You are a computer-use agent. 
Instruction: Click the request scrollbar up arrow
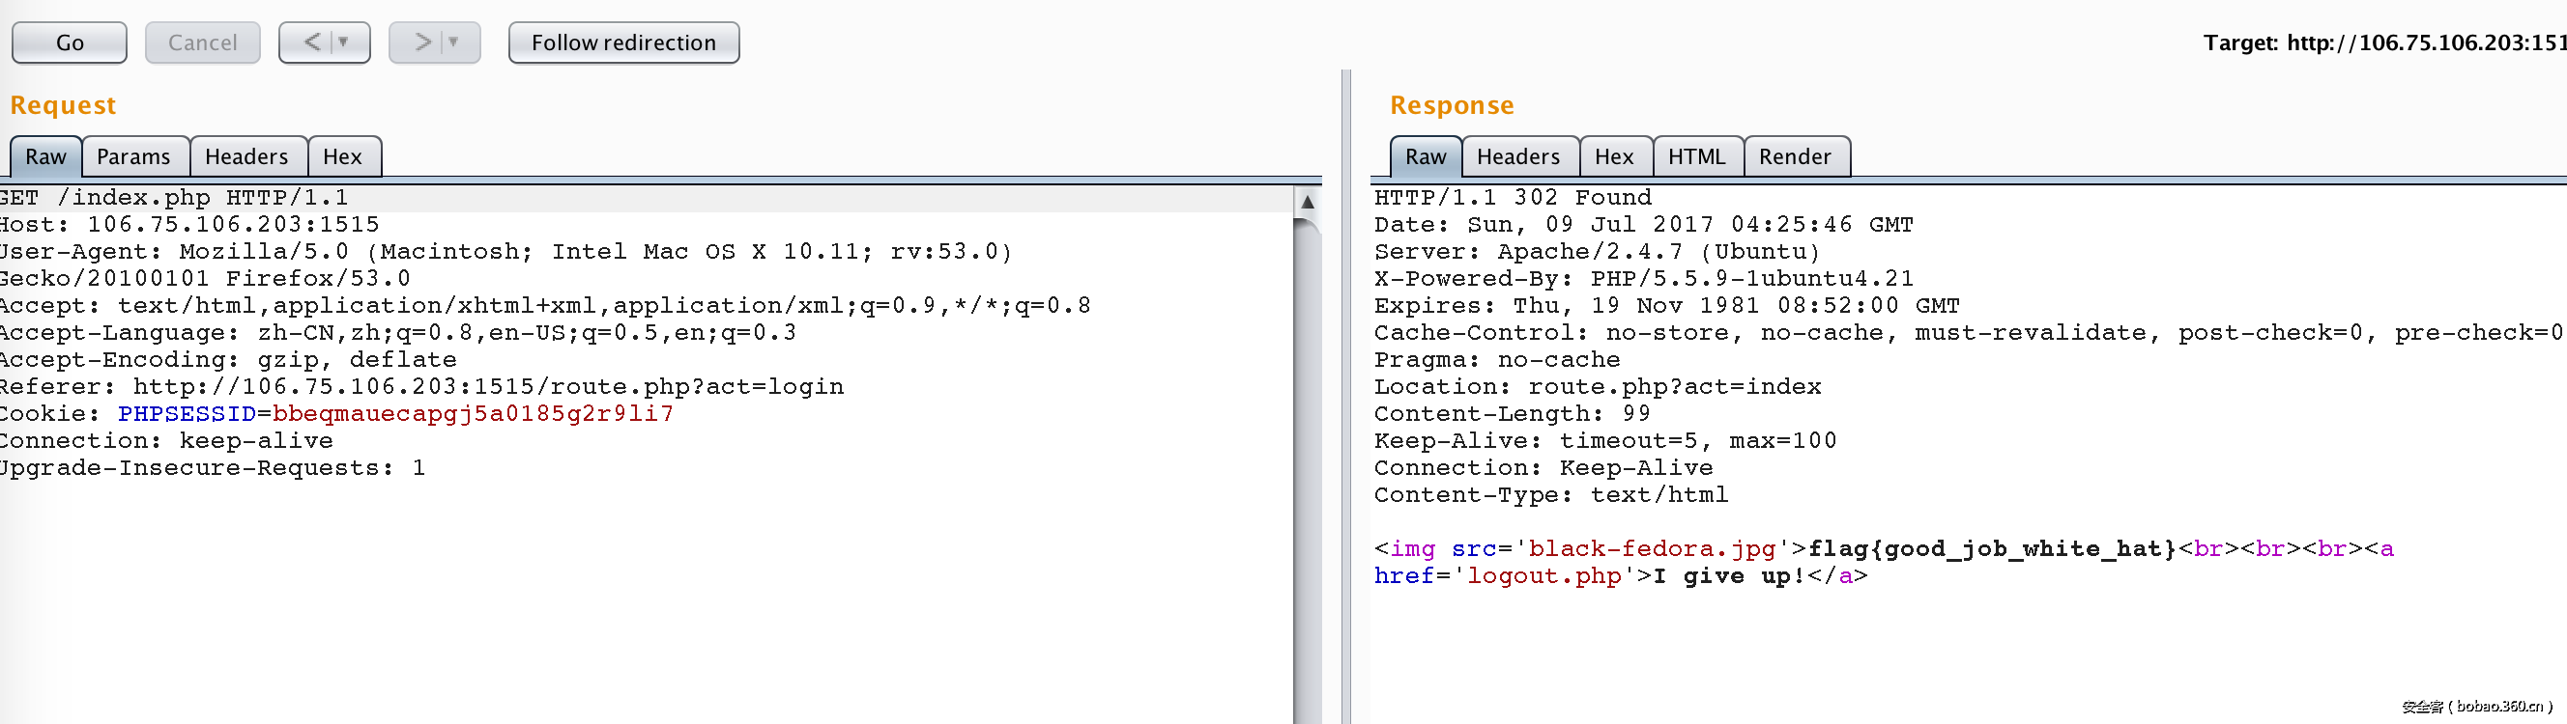[1308, 202]
